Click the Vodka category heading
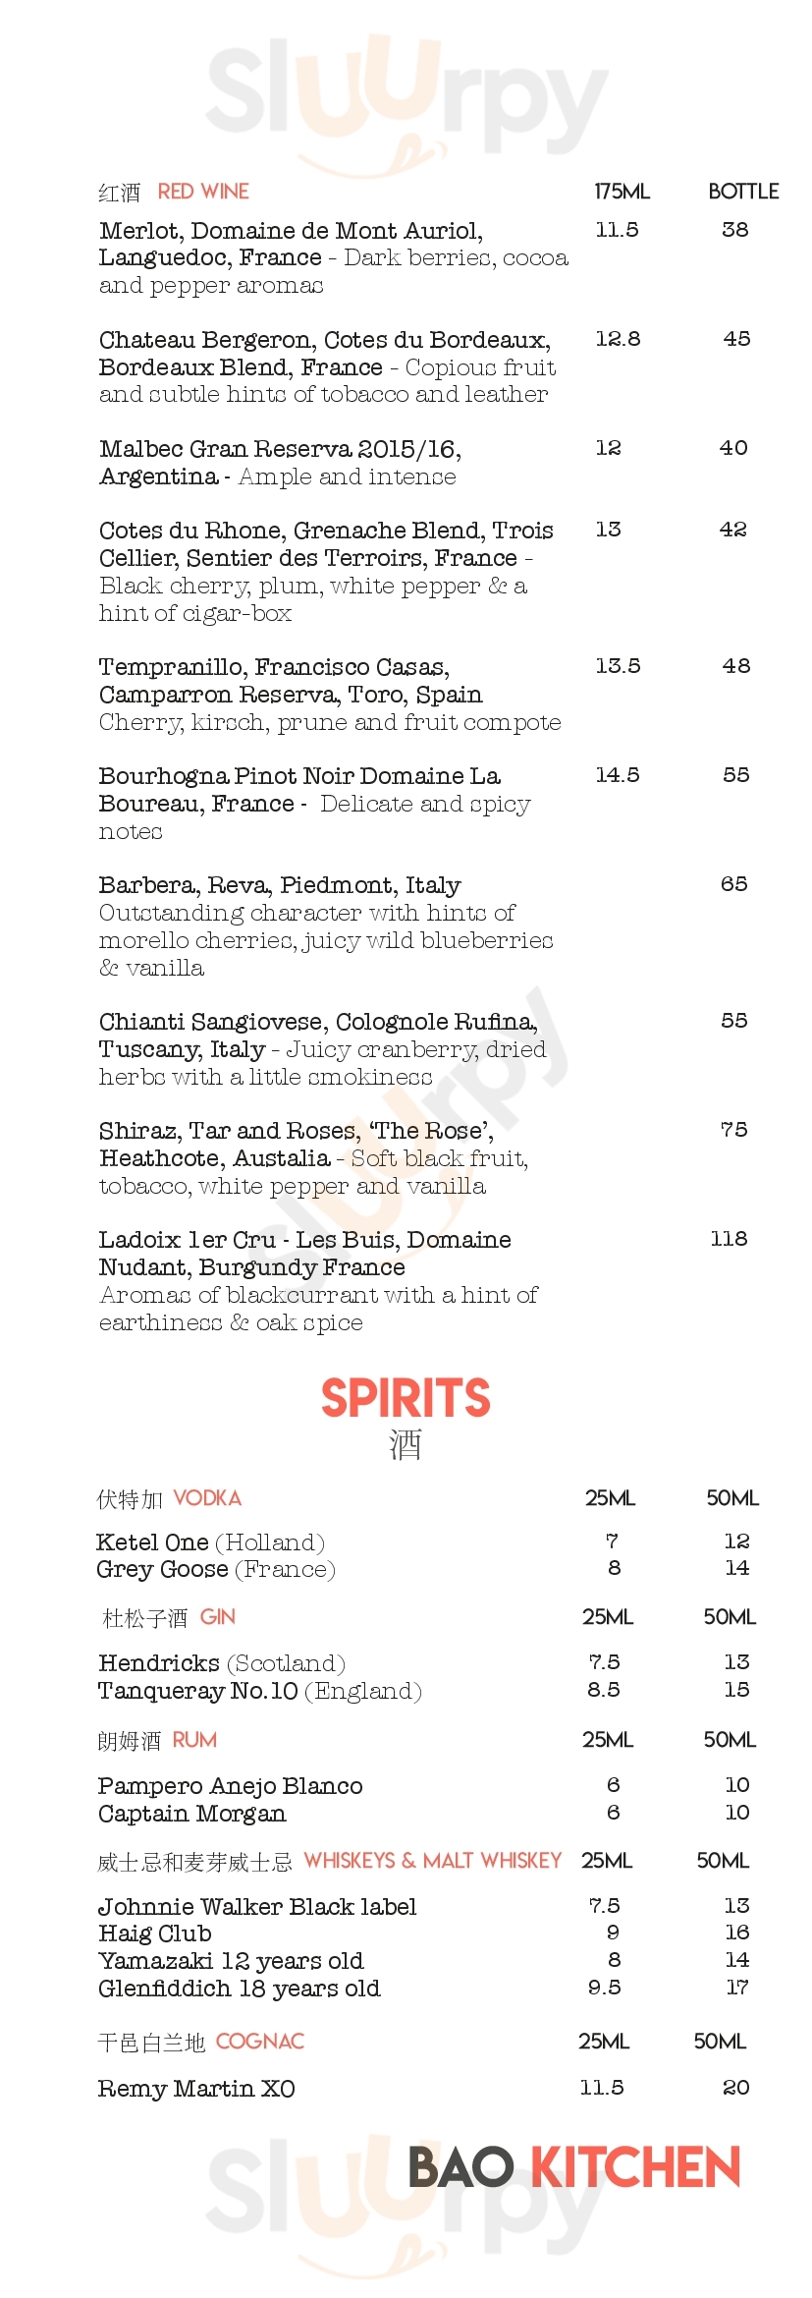Screen dimensions: 812x2298 207,1498
